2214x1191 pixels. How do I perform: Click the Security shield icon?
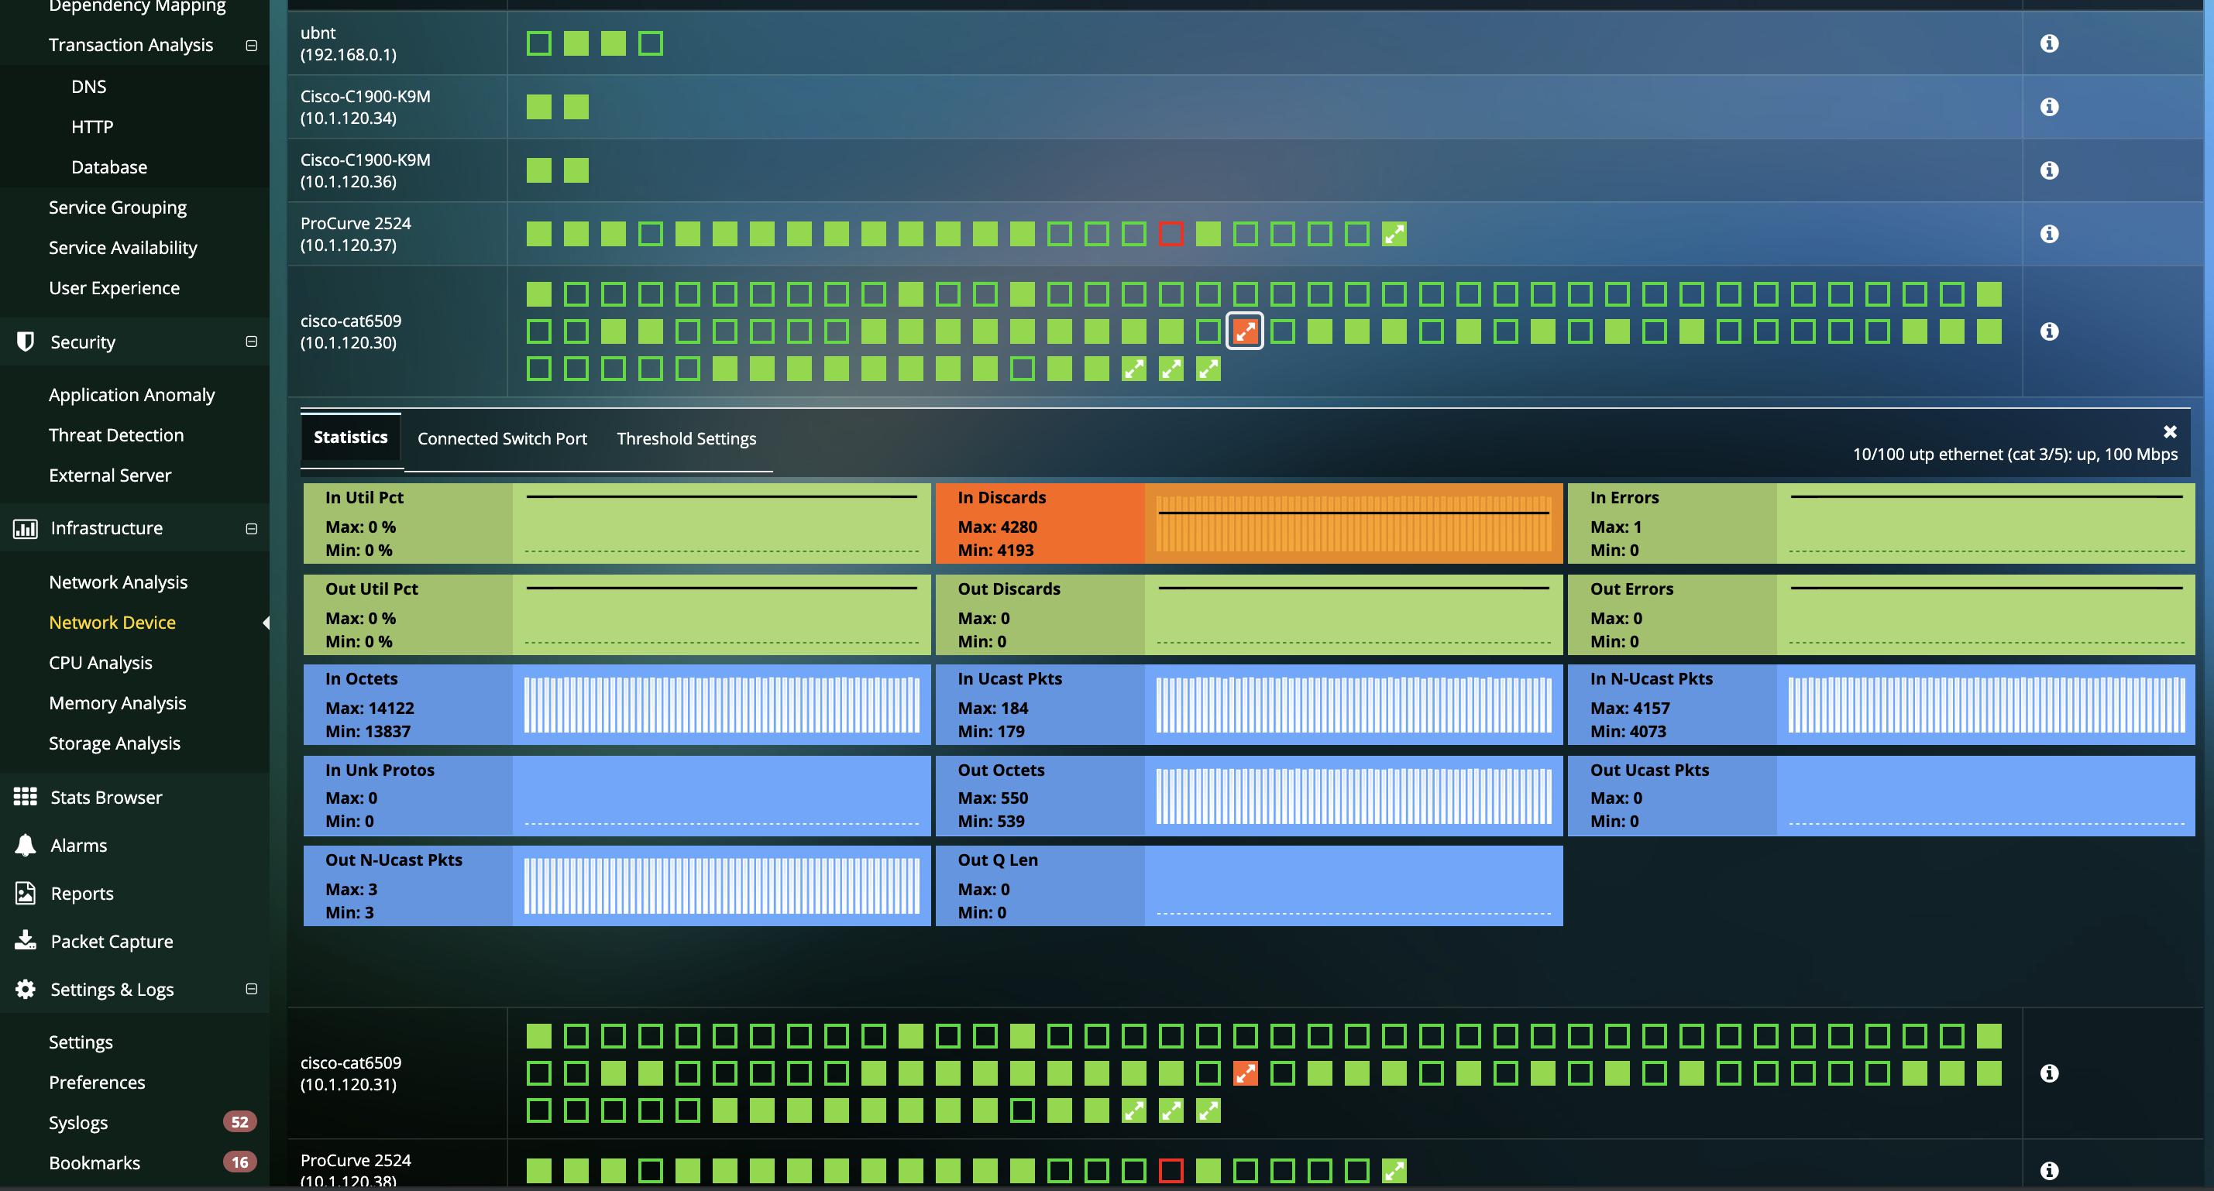pos(26,342)
